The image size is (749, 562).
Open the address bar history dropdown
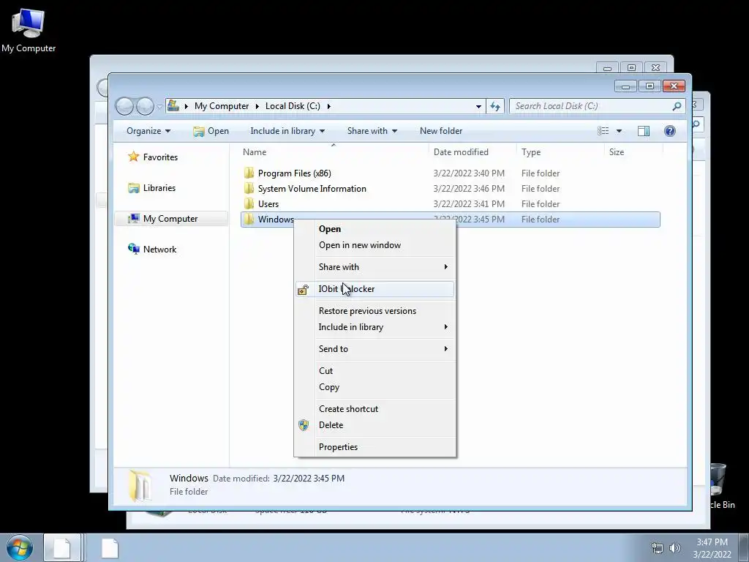click(478, 106)
